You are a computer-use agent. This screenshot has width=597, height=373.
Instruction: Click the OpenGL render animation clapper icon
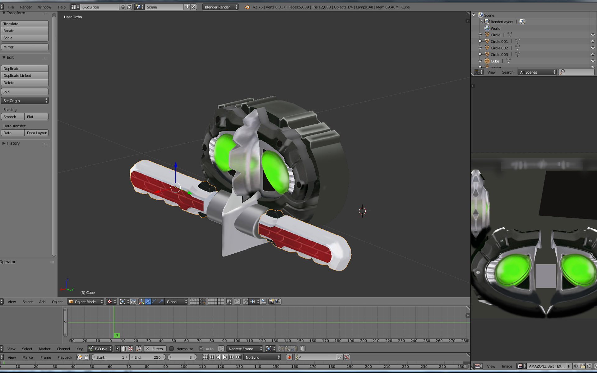click(x=278, y=302)
